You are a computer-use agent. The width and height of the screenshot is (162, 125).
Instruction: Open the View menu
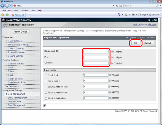coord(16,11)
